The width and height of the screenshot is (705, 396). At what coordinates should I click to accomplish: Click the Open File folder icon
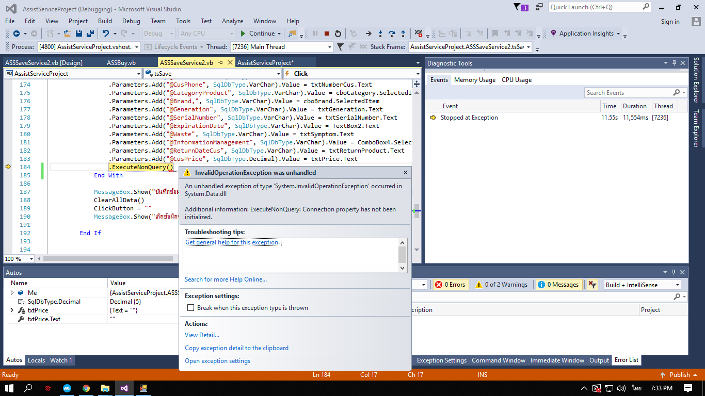pos(67,34)
